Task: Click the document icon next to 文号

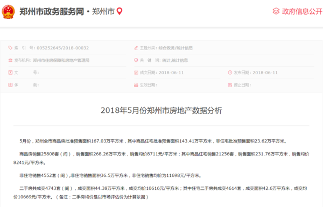Action: tap(10, 73)
